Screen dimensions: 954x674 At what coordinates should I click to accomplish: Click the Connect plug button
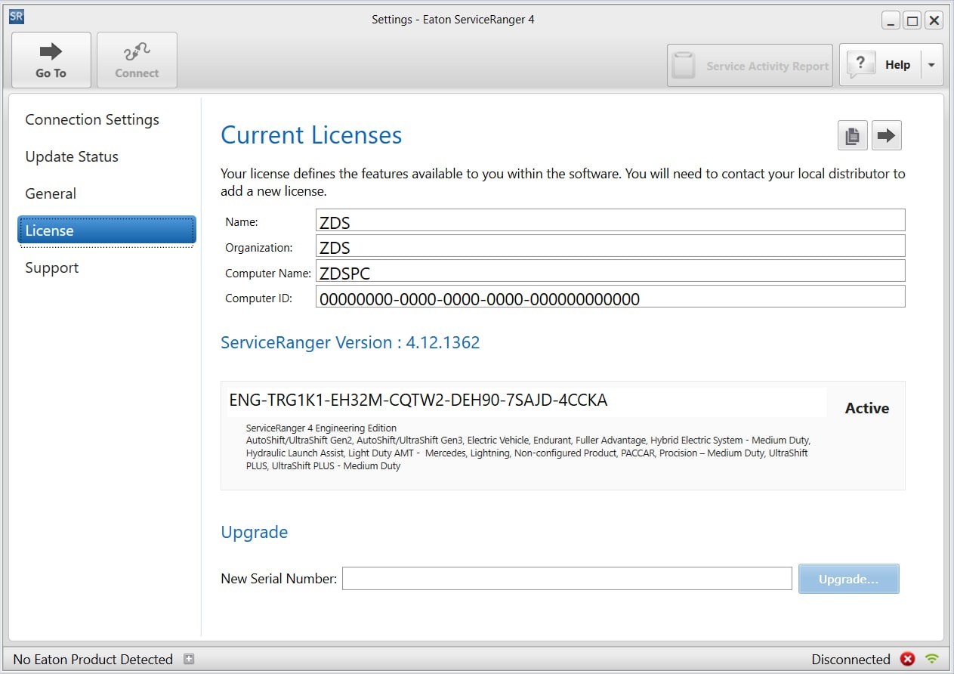coord(137,60)
